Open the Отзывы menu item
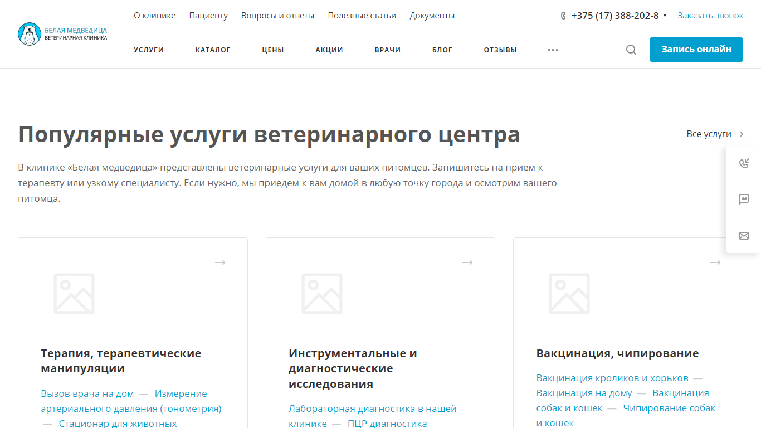This screenshot has width=761, height=428. tap(500, 50)
